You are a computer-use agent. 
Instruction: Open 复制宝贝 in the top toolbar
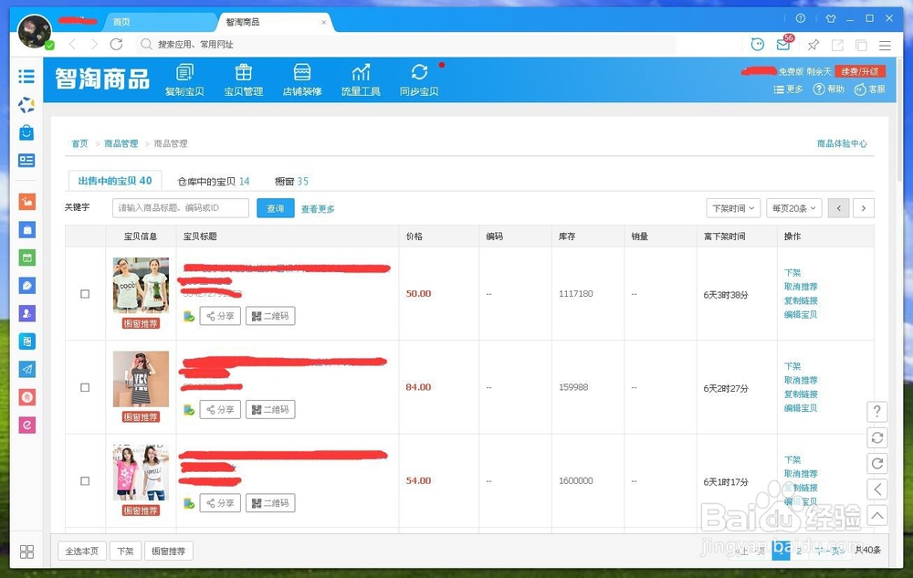184,79
